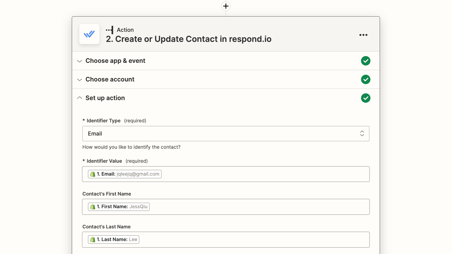Click the green checkmark beside Choose account
The height and width of the screenshot is (254, 452).
[x=365, y=79]
